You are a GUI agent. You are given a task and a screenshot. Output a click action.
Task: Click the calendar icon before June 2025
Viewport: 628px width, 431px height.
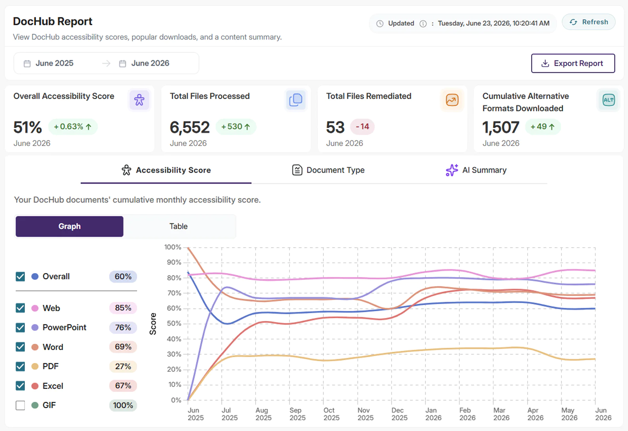[x=27, y=64]
